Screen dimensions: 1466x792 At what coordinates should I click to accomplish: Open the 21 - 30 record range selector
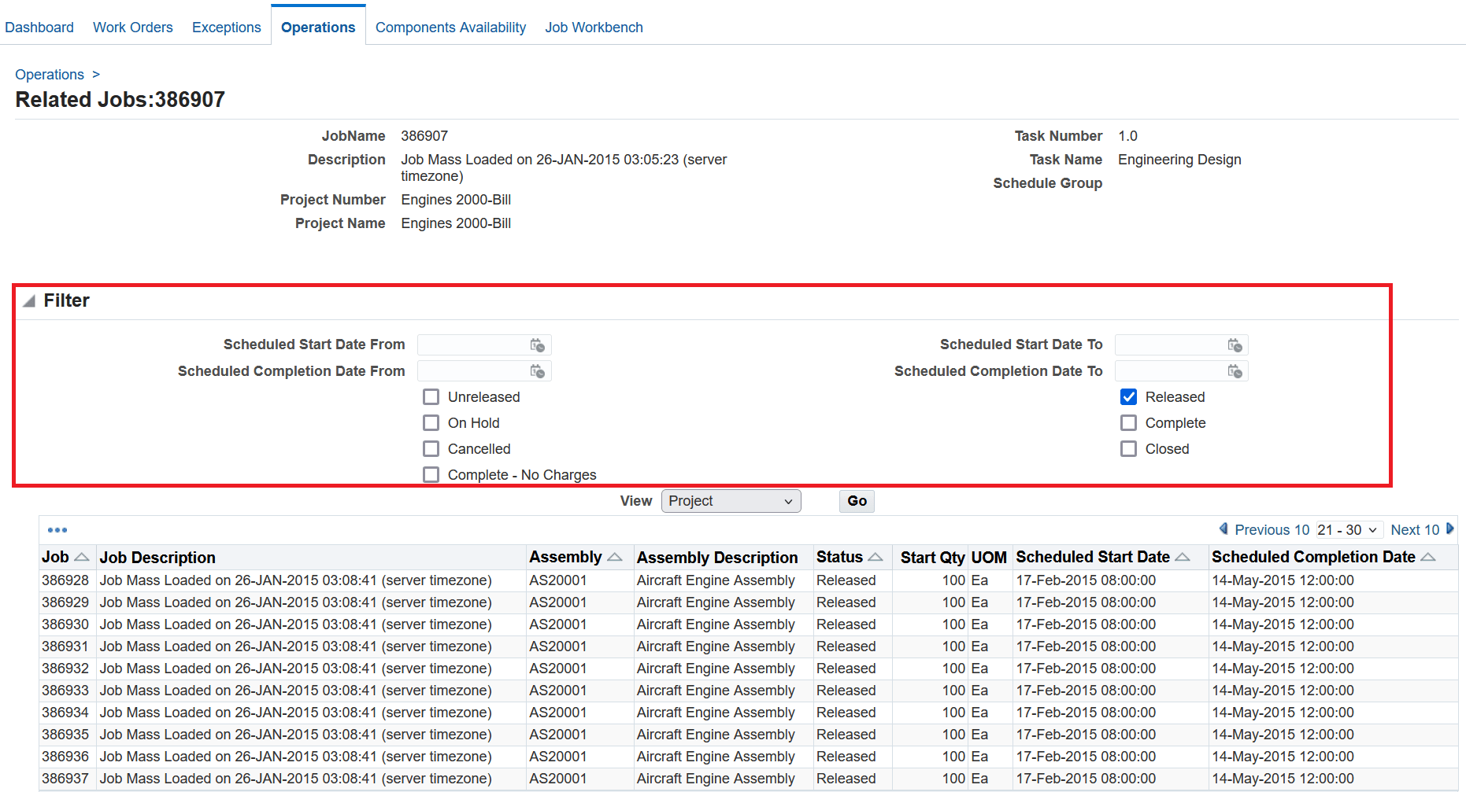coord(1349,529)
